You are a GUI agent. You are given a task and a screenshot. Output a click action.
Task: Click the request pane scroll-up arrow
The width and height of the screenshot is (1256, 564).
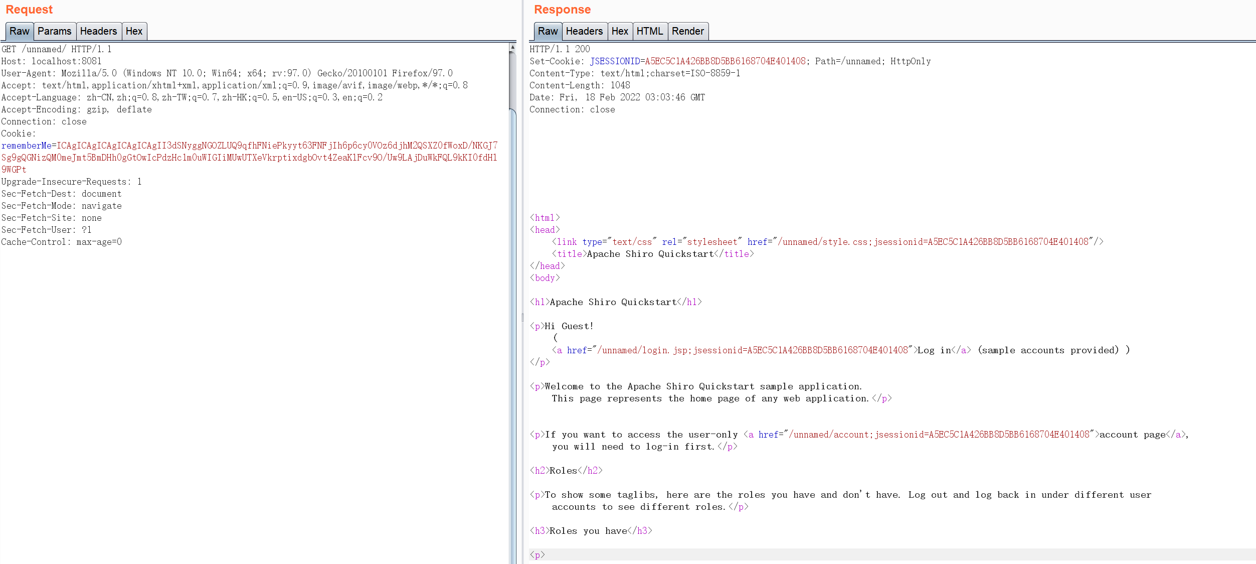512,47
